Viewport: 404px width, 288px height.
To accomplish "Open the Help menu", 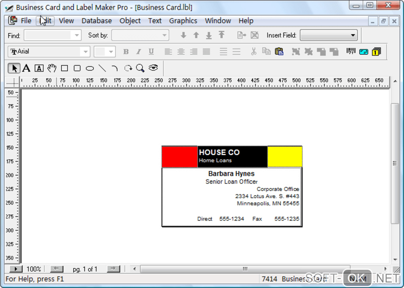I will 246,21.
